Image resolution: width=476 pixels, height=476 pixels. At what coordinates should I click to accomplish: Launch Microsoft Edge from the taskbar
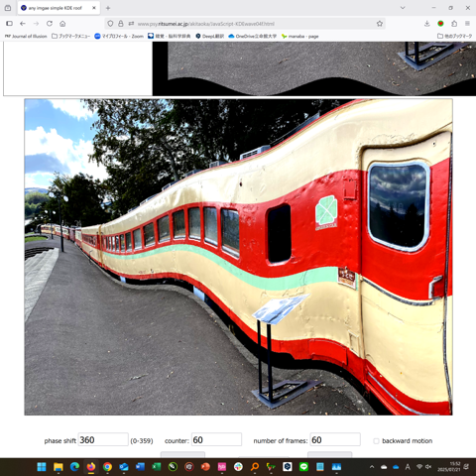pyautogui.click(x=74, y=467)
